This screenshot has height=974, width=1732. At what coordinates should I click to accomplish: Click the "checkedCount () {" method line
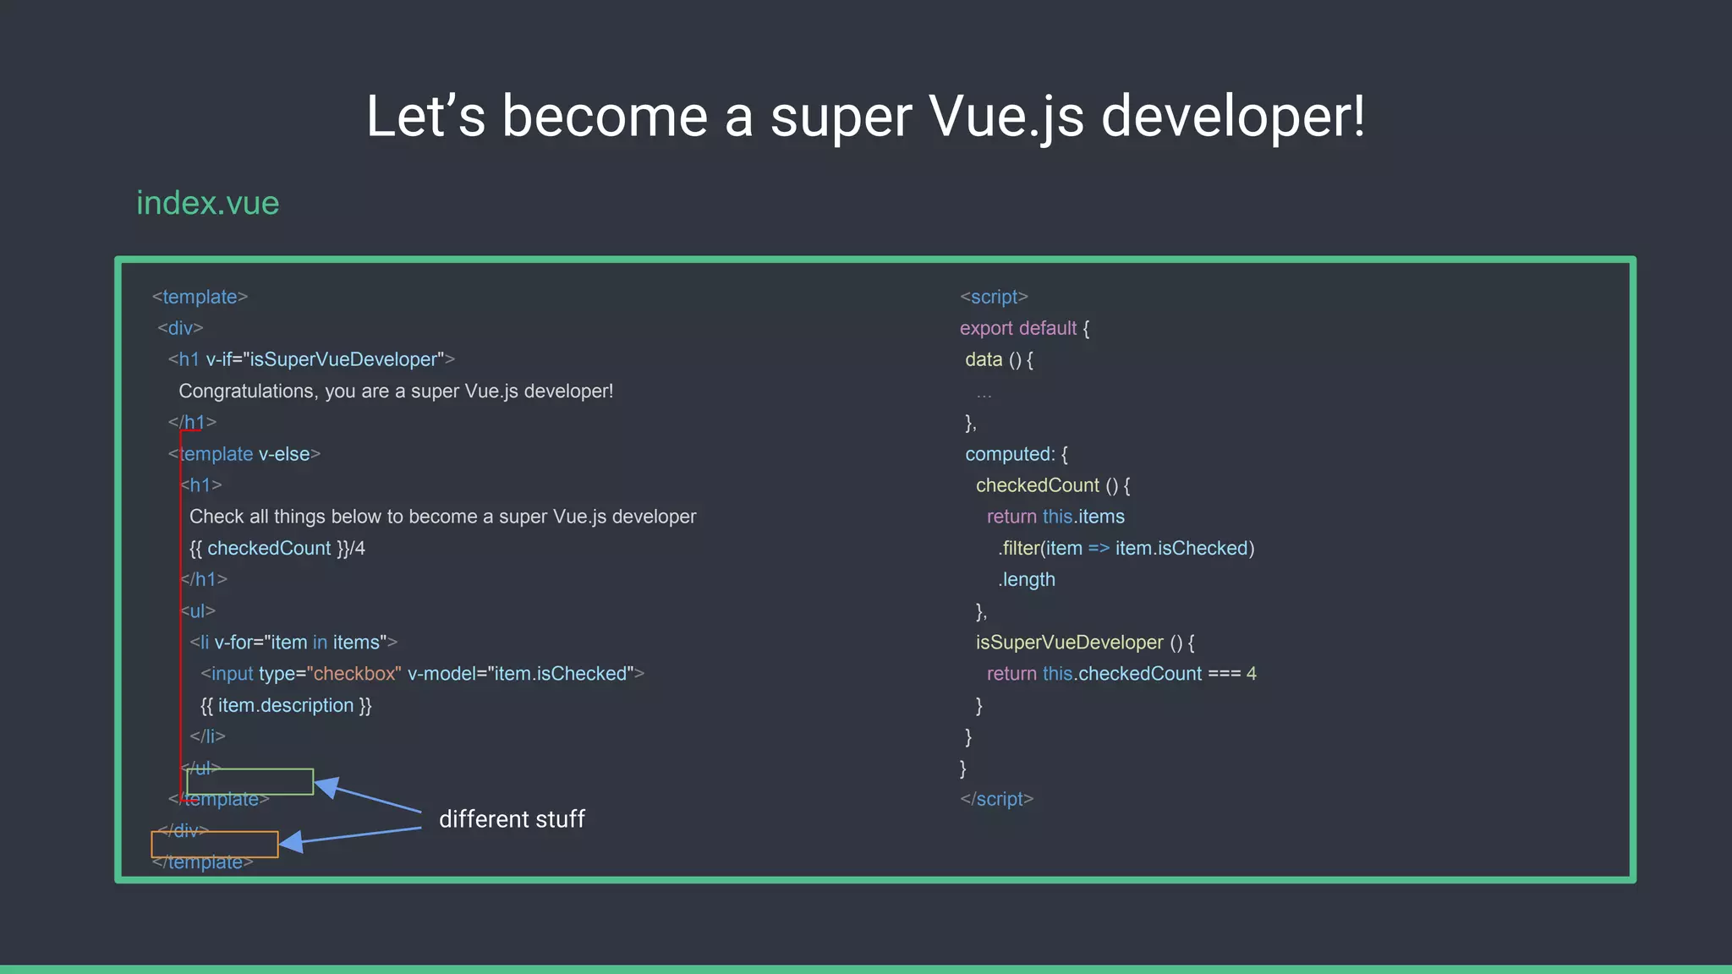(x=1053, y=485)
